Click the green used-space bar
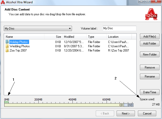This screenshot has height=119, width=162. 7,102
